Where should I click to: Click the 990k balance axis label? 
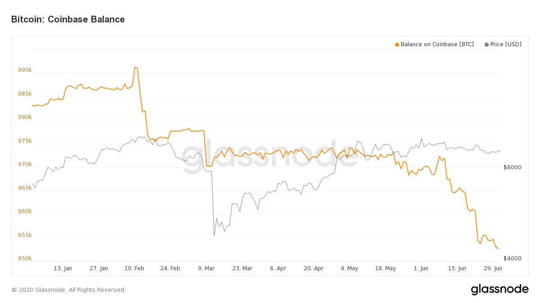coord(25,70)
